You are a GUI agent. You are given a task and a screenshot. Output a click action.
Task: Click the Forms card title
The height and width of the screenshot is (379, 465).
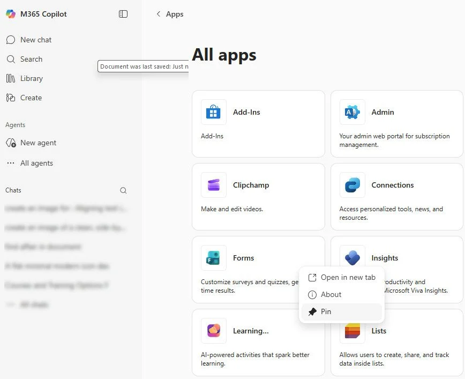[243, 258]
